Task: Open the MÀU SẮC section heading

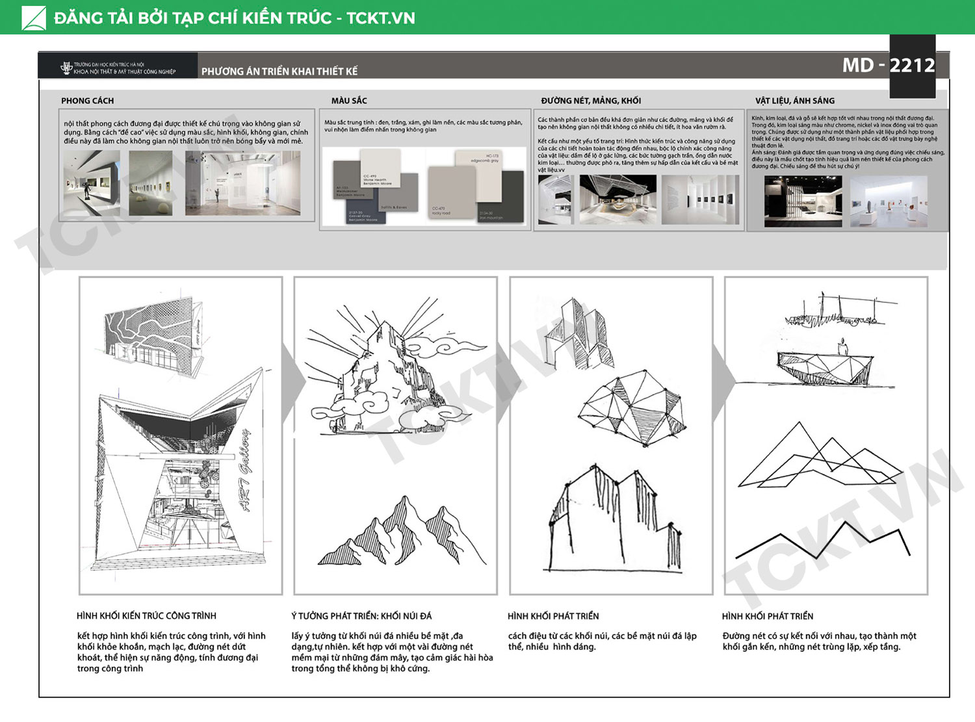Action: coord(349,101)
